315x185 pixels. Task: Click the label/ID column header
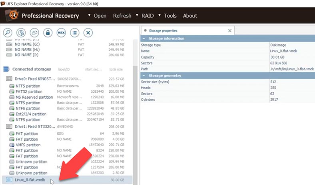point(64,69)
